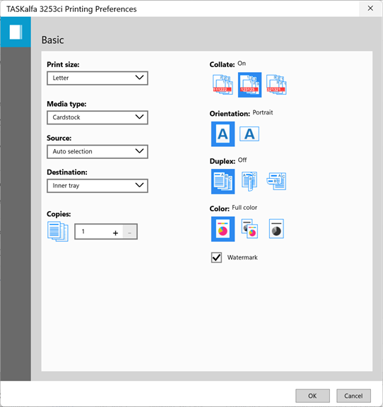Select the full color icon
This screenshot has height=407, width=383.
(x=223, y=229)
